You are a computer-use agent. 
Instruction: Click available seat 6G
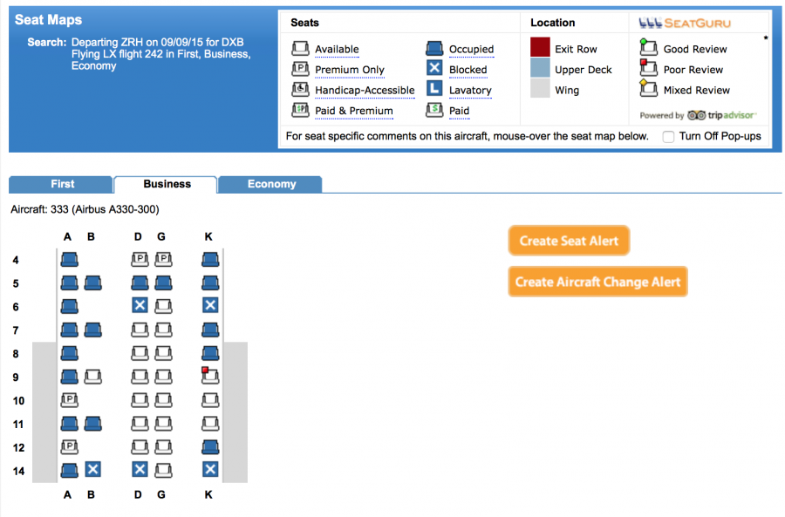[162, 306]
